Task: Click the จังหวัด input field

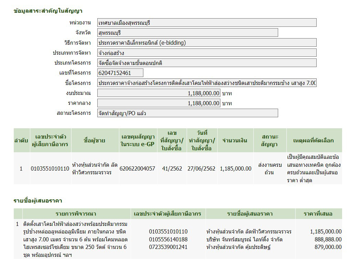Action: [187, 33]
